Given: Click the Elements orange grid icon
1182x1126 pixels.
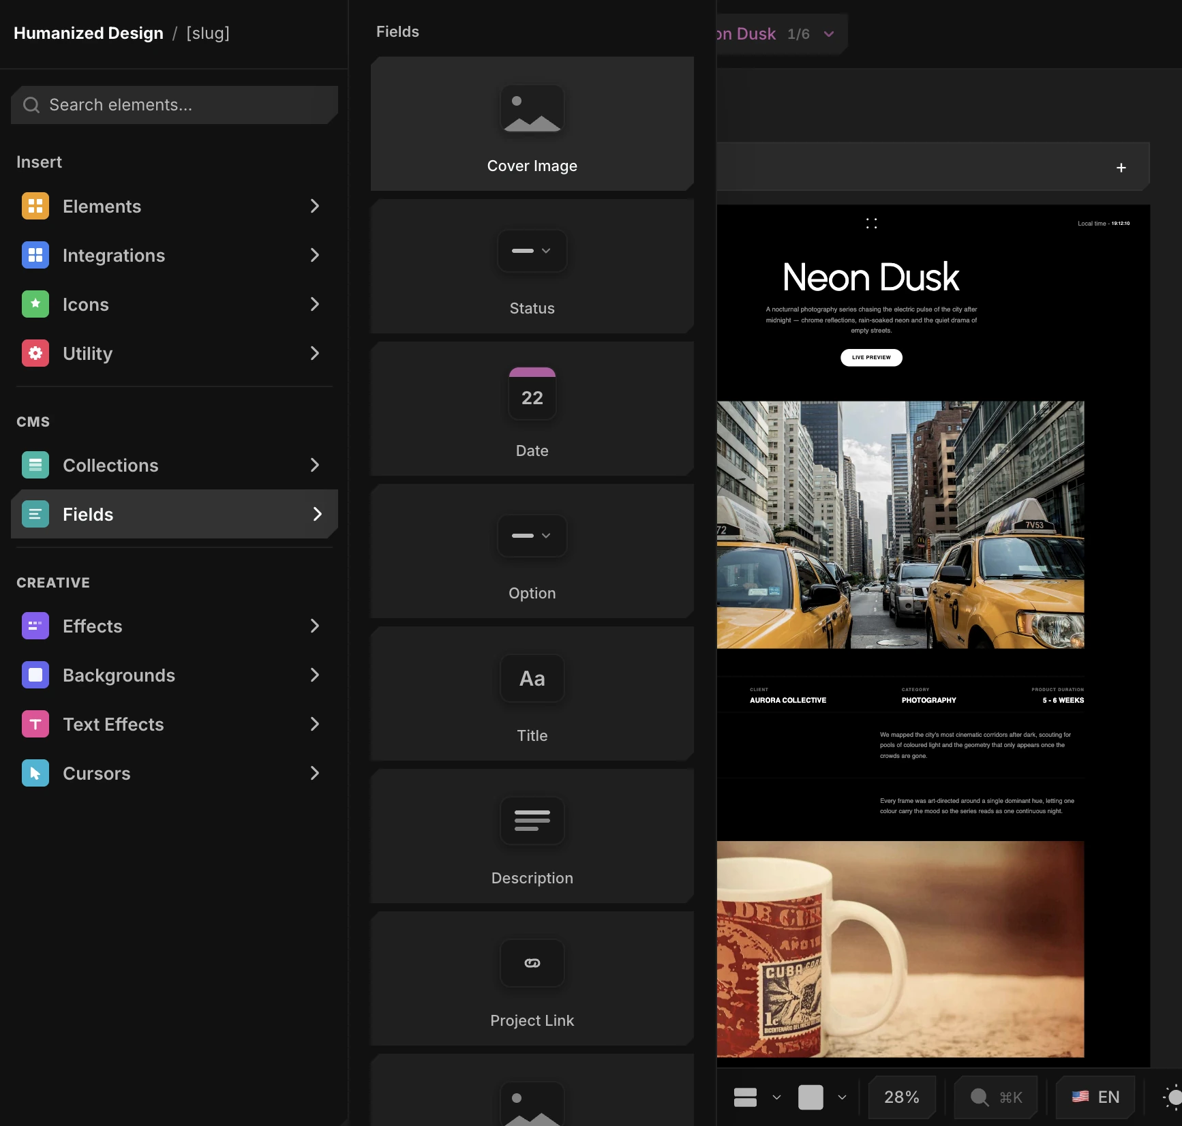Looking at the screenshot, I should (x=35, y=206).
